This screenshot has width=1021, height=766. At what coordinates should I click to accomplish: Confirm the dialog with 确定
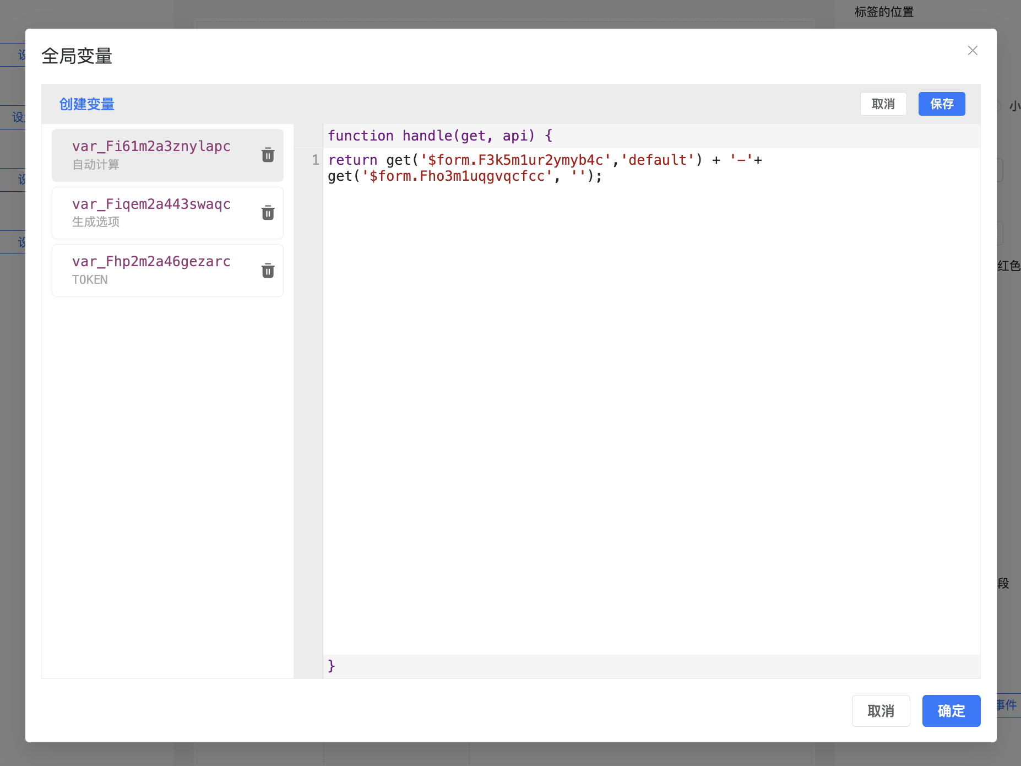coord(951,711)
